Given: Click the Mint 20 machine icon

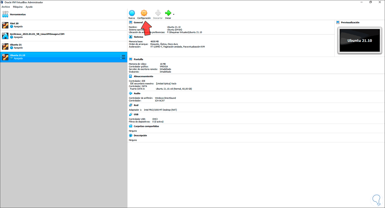Looking at the screenshot, I should (5, 25).
